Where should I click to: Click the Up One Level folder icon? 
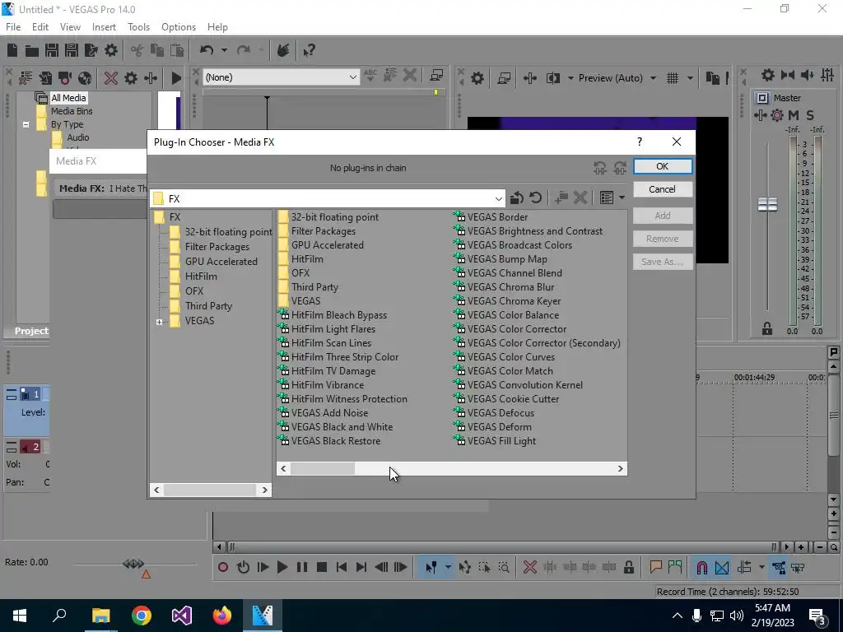(x=517, y=197)
